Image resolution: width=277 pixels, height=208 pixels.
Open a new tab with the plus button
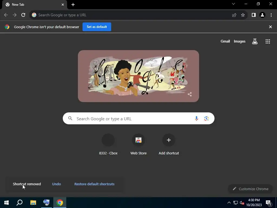[73, 5]
